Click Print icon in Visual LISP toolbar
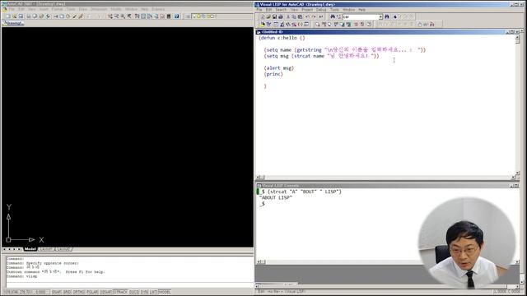527x296 pixels. tap(281, 16)
